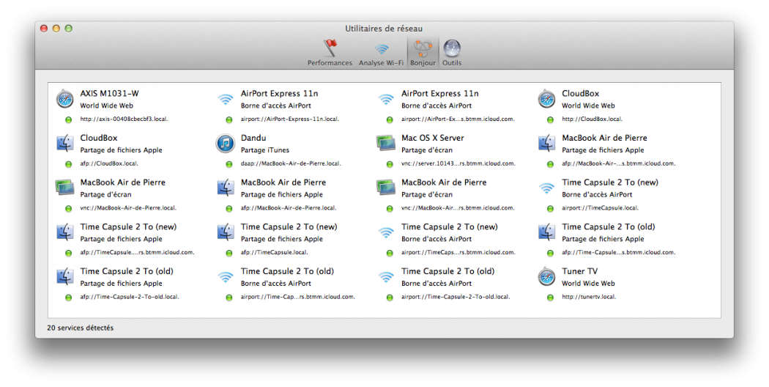769x387 pixels.
Task: Click Wi-Fi icon for airport TimeCapsule.local
Action: [546, 188]
